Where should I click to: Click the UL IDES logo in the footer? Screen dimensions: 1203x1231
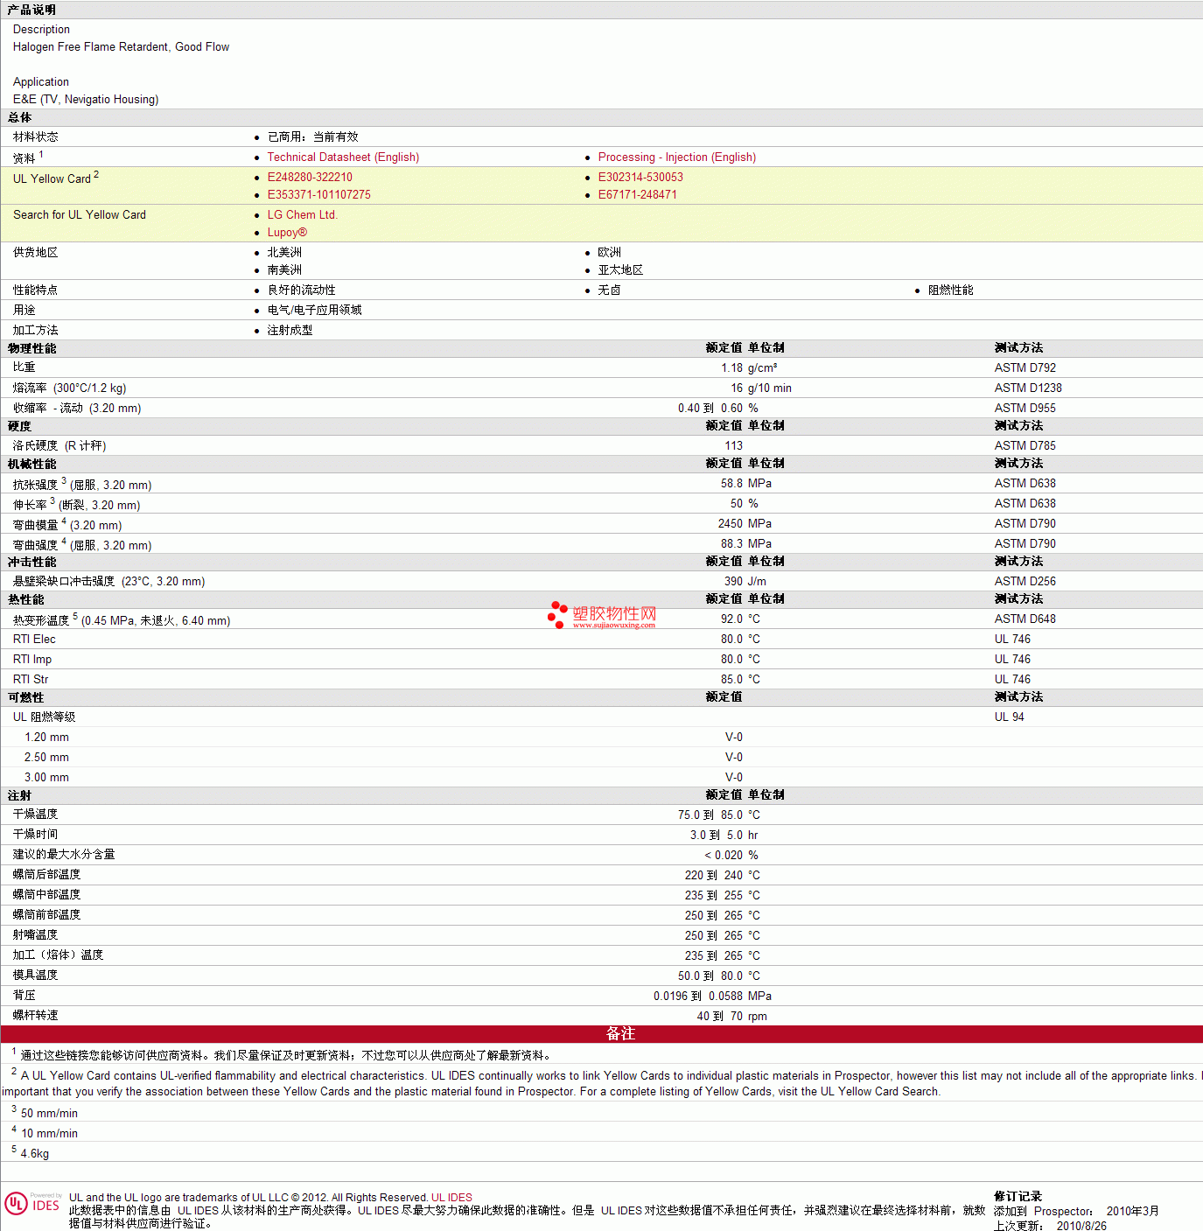pyautogui.click(x=32, y=1204)
